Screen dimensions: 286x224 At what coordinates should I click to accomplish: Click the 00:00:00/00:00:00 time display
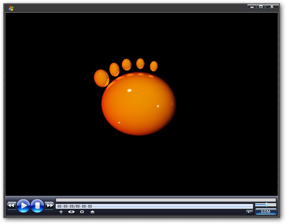(75, 206)
